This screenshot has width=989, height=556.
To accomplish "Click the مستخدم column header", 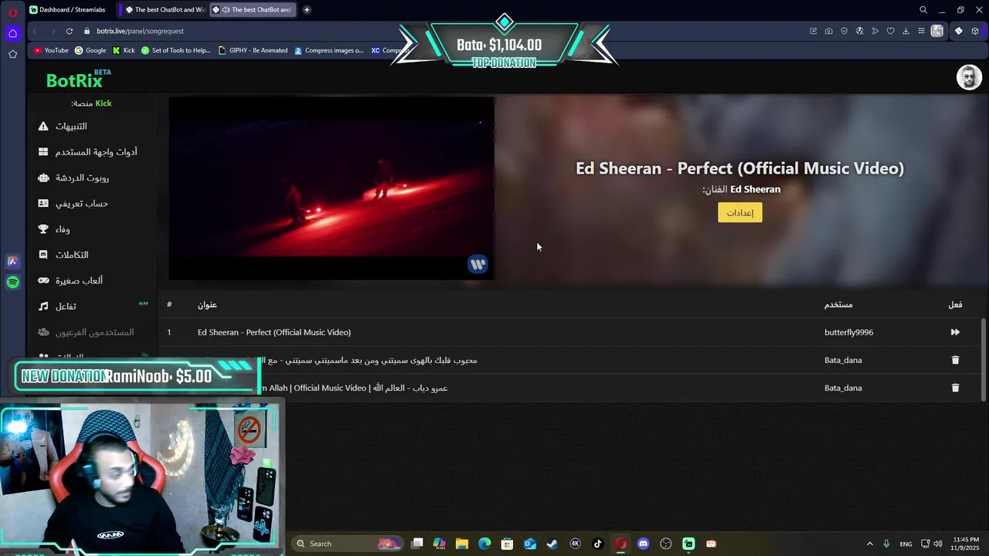I will (838, 305).
